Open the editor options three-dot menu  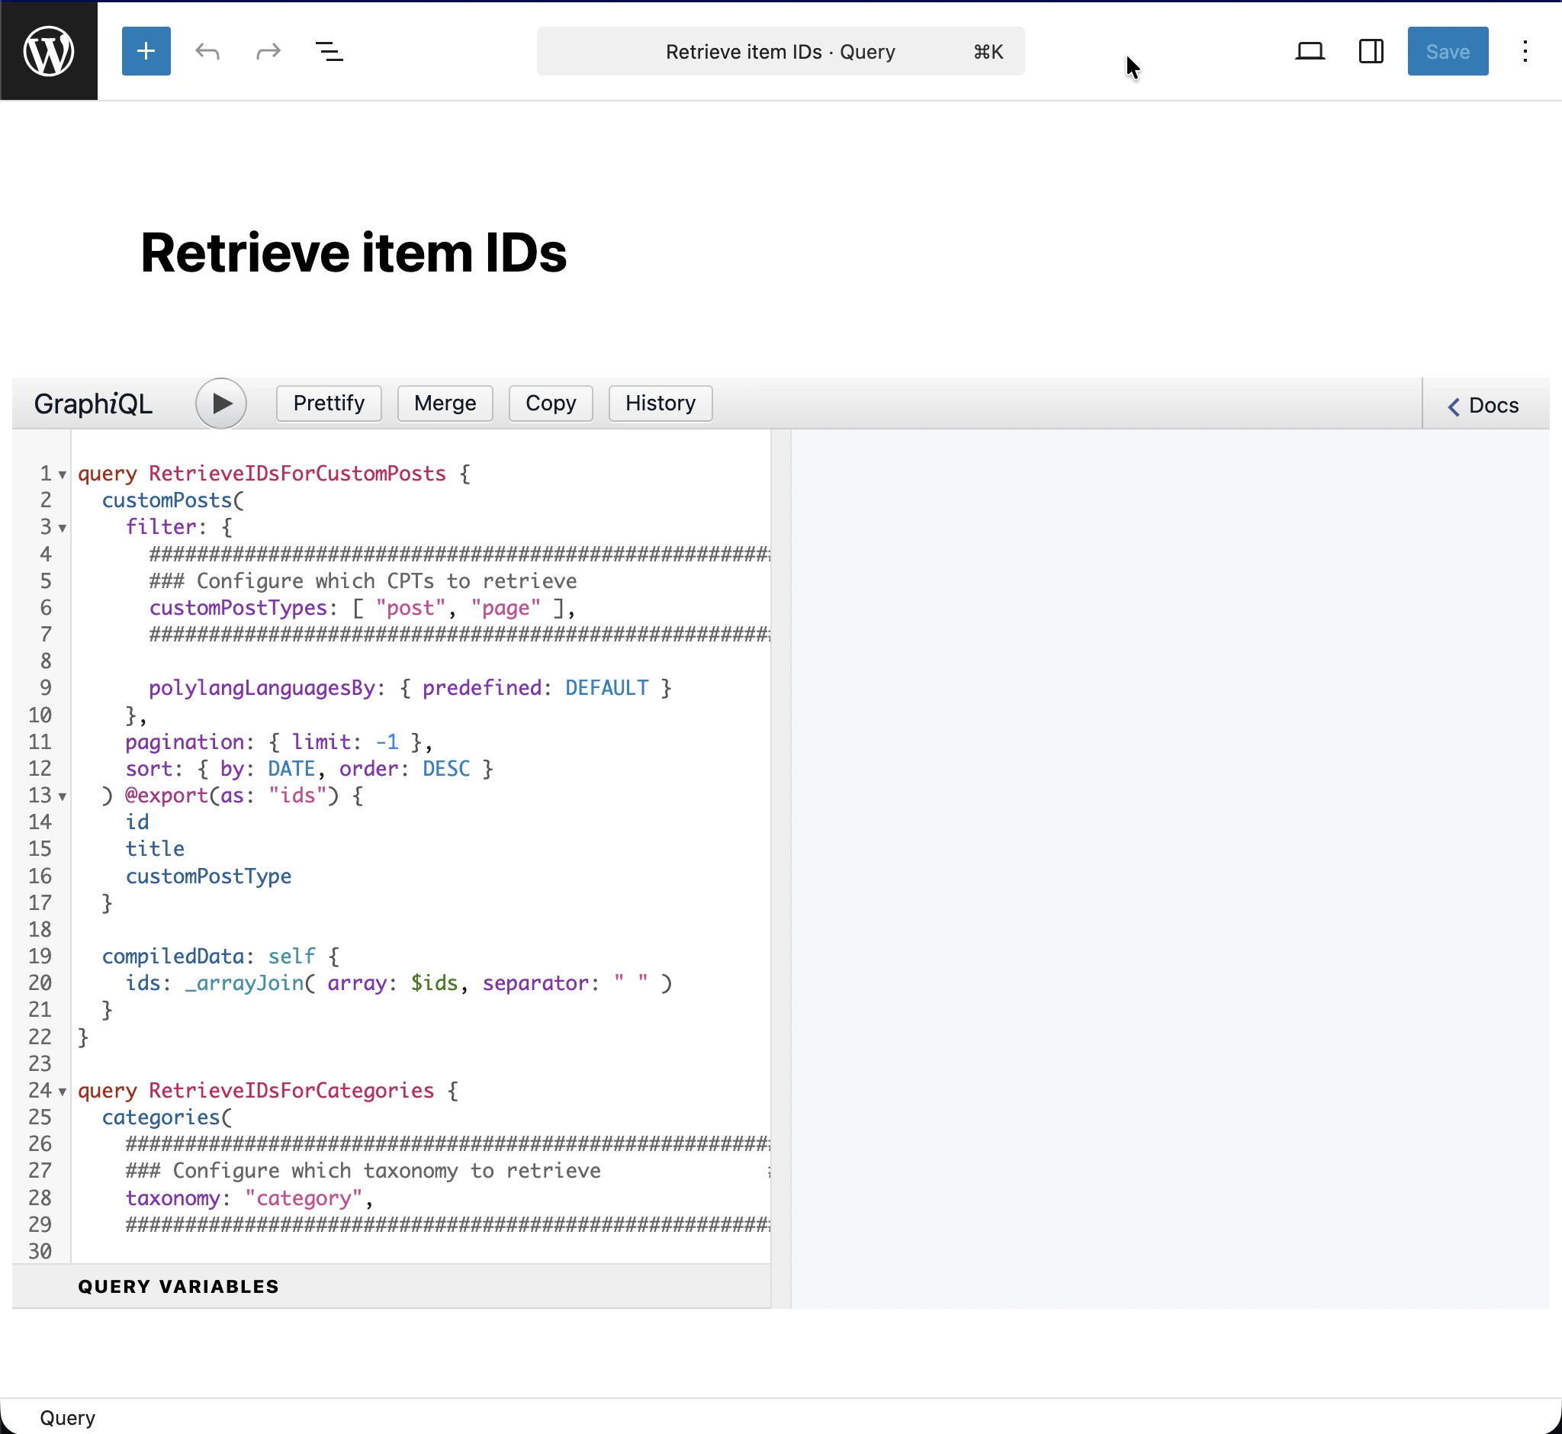[x=1525, y=51]
